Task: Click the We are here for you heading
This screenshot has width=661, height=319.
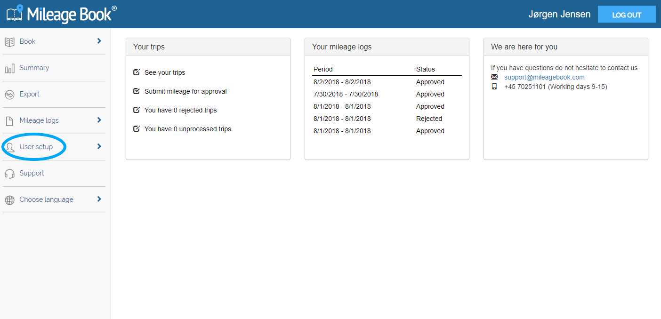Action: coord(524,47)
